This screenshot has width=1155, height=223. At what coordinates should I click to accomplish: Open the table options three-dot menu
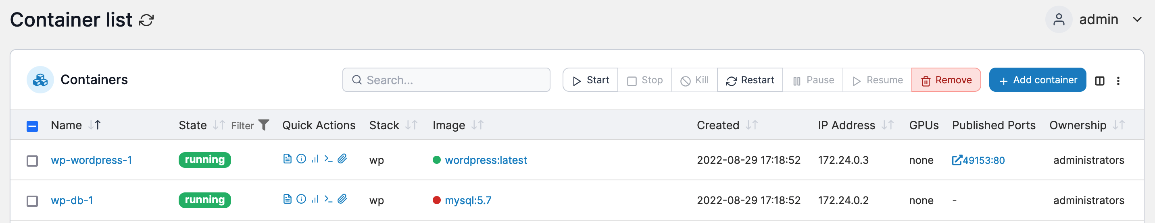(x=1118, y=81)
